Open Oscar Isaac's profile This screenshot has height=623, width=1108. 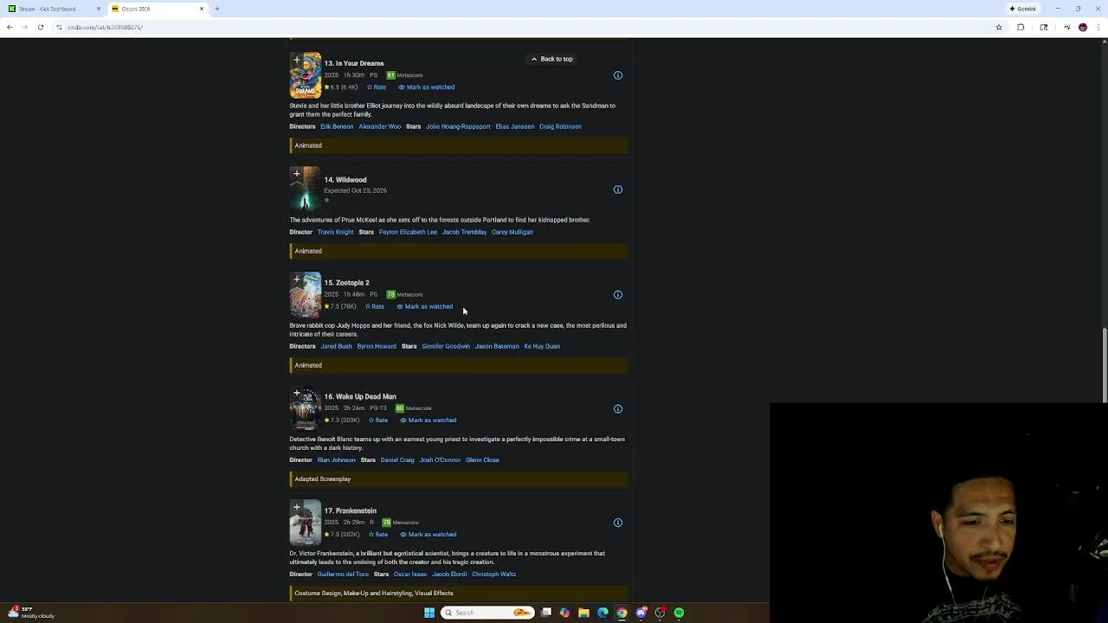[x=410, y=575]
